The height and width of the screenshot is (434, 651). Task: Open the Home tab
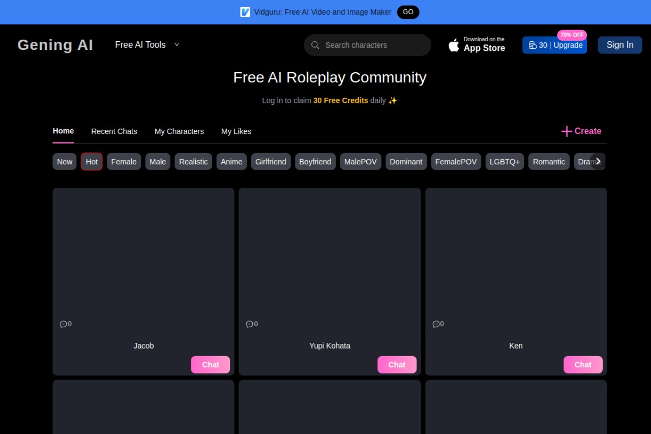pos(63,131)
